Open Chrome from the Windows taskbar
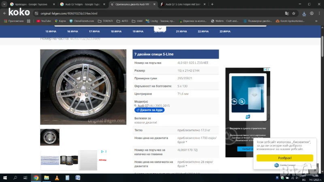The height and width of the screenshot is (182, 324). 36,178
